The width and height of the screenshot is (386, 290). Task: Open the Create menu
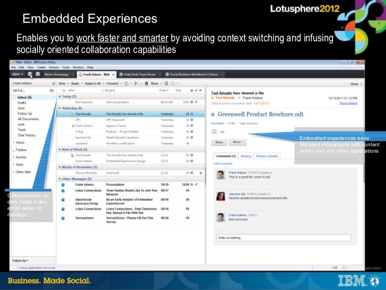(x=41, y=67)
